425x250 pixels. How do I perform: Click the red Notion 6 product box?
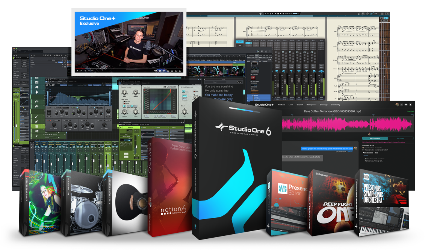pyautogui.click(x=170, y=187)
